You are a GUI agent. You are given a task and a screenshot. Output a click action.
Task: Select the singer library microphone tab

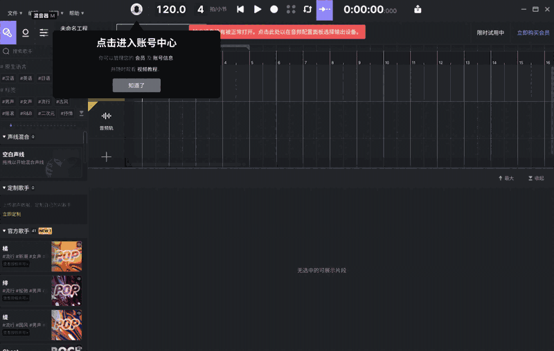pos(8,33)
